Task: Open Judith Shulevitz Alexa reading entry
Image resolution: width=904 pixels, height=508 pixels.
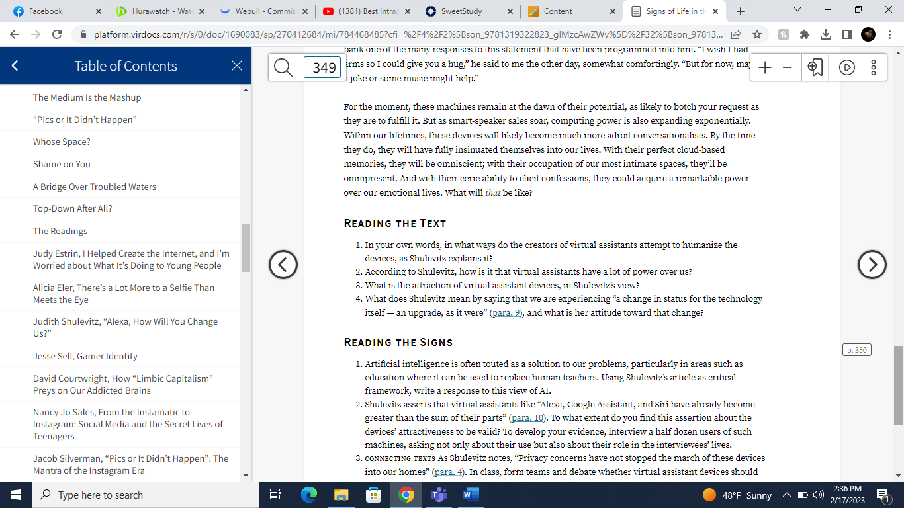Action: pyautogui.click(x=125, y=327)
